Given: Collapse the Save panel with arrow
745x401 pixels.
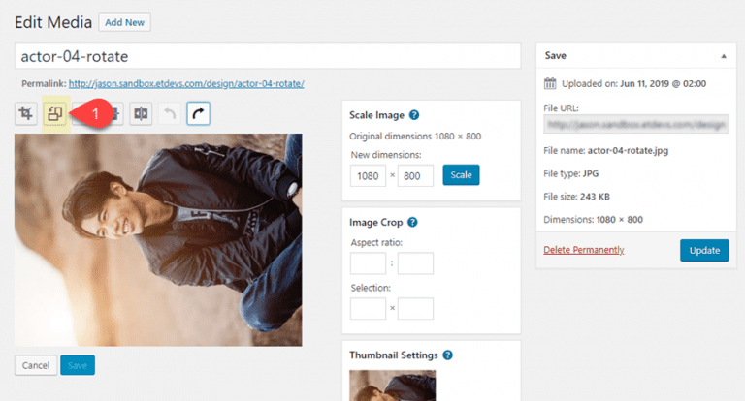Looking at the screenshot, I should [723, 56].
